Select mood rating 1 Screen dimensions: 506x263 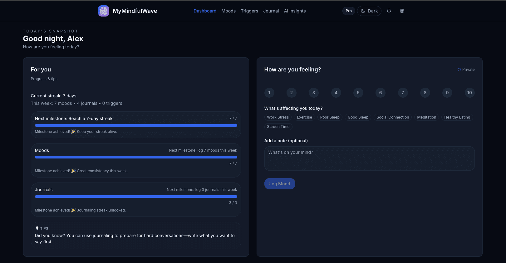coord(269,93)
